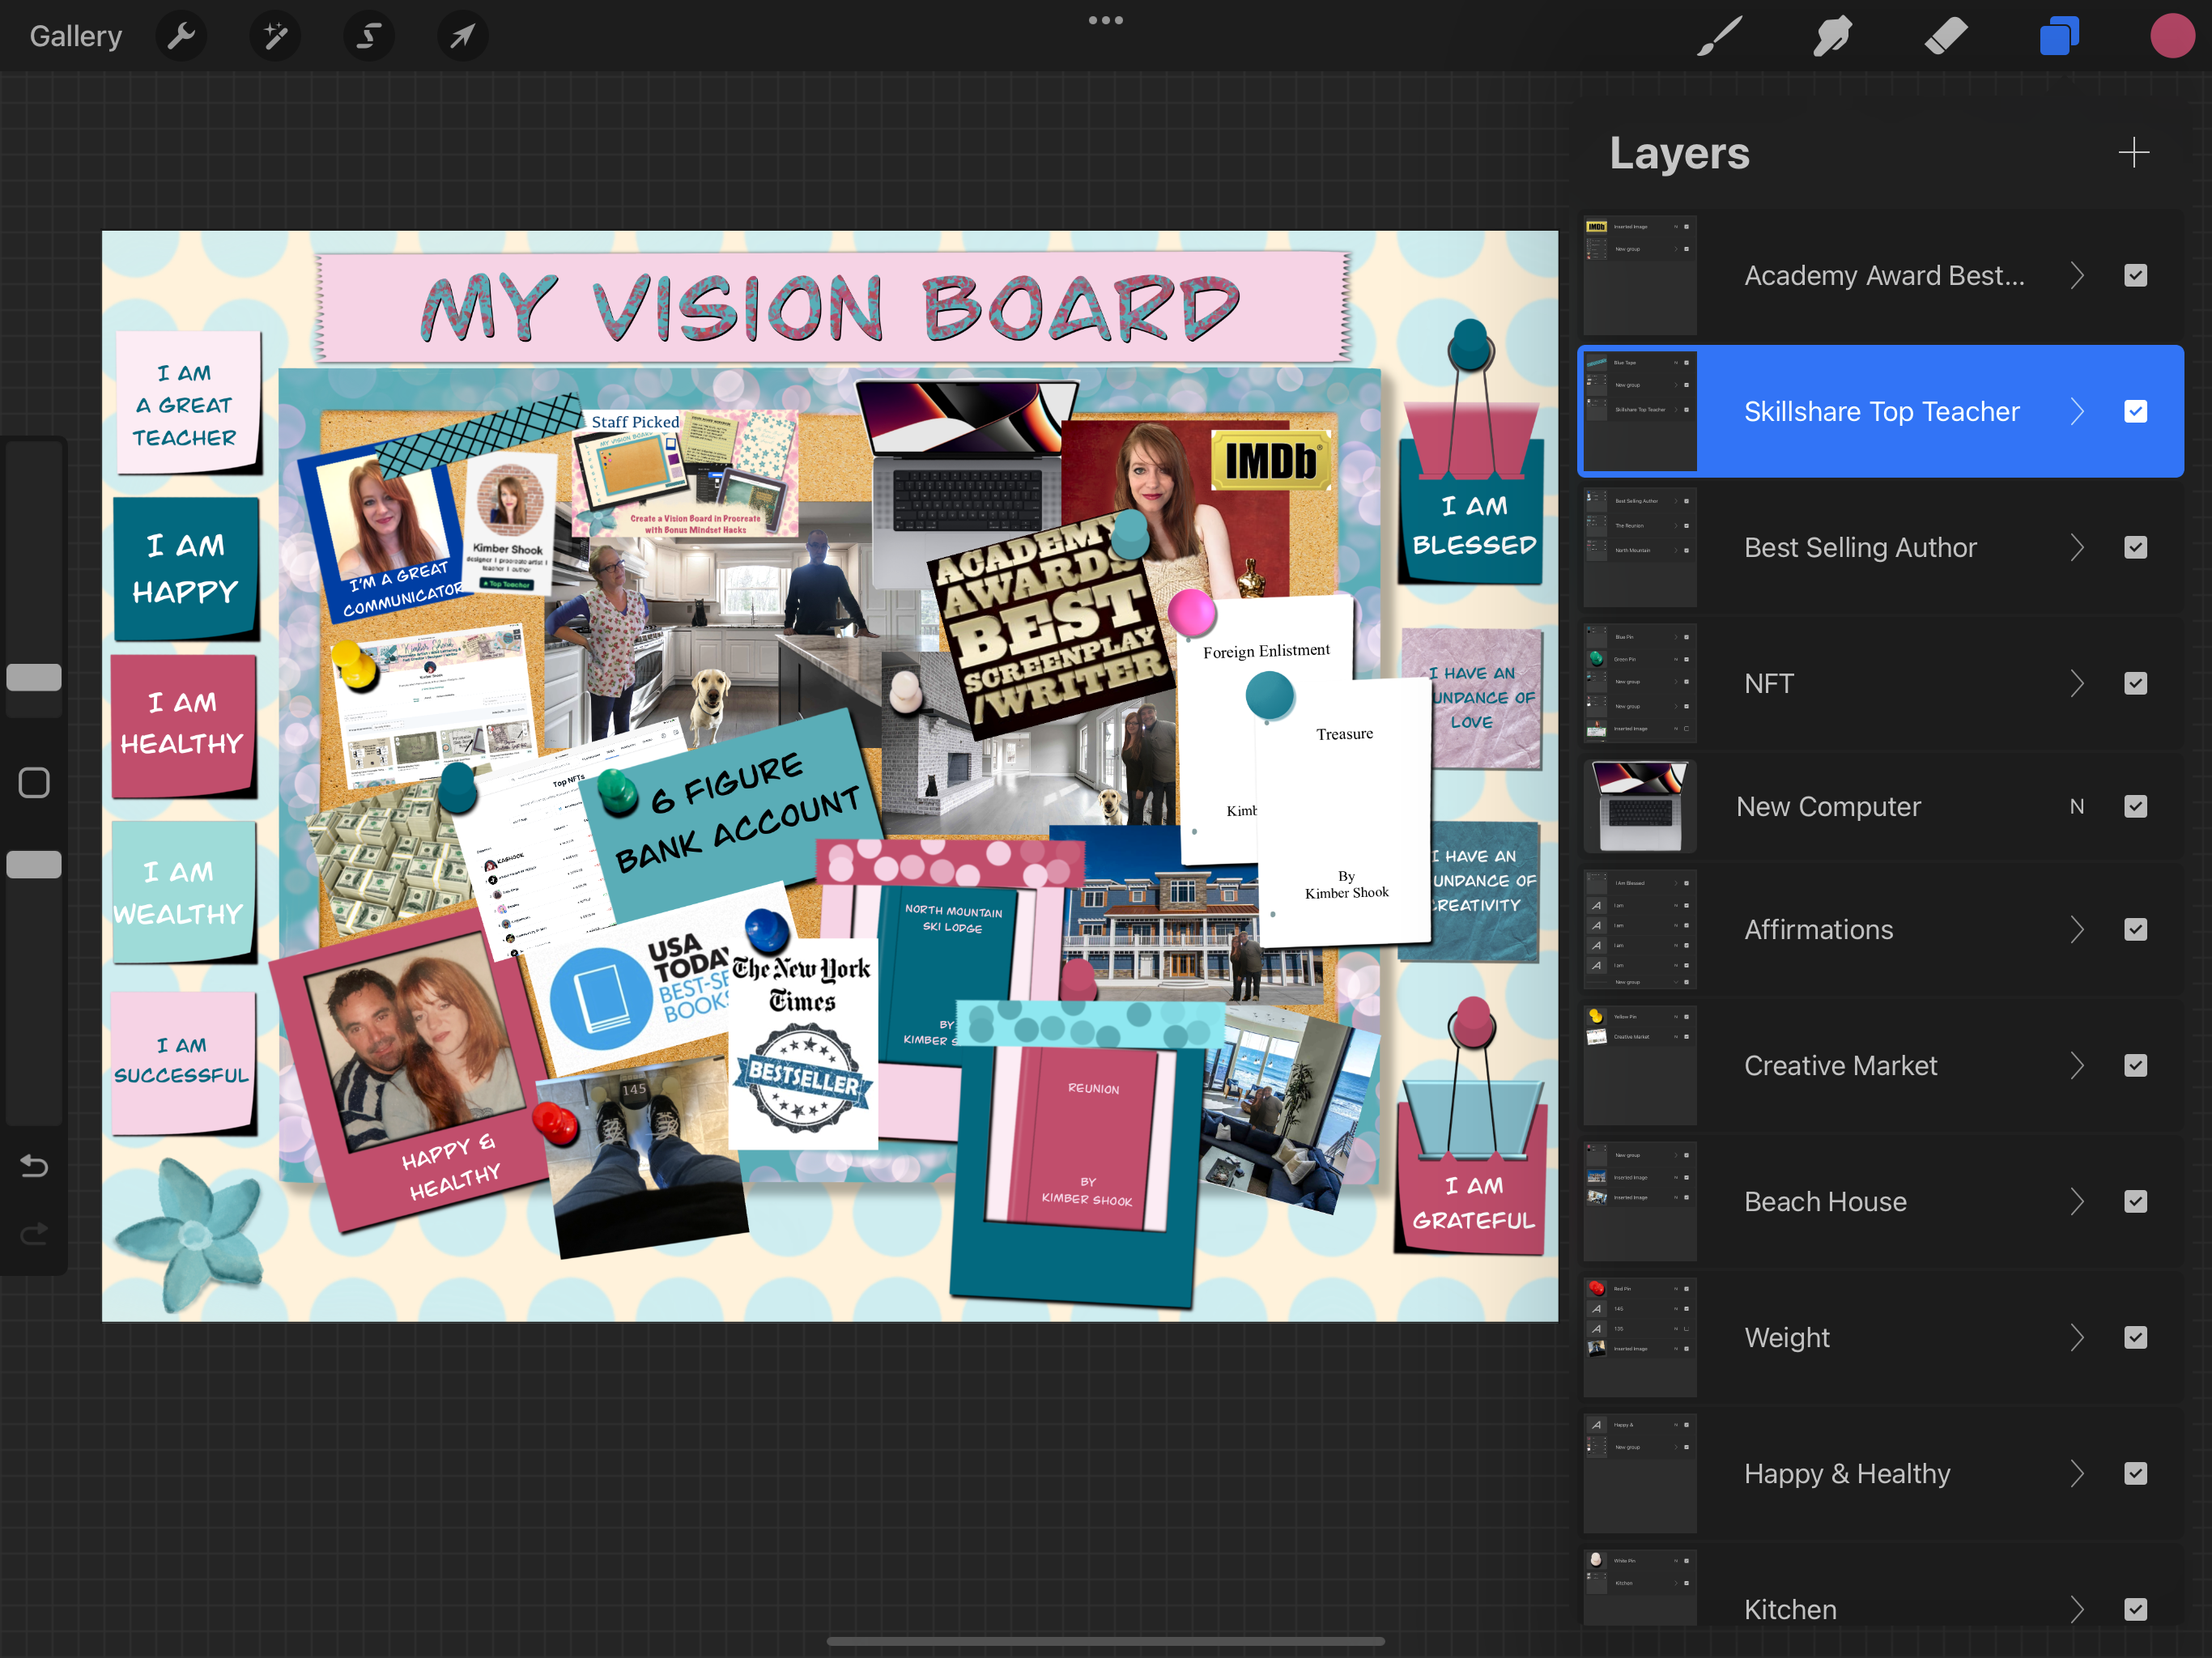Select the NFT group thumbnail

tap(1640, 683)
